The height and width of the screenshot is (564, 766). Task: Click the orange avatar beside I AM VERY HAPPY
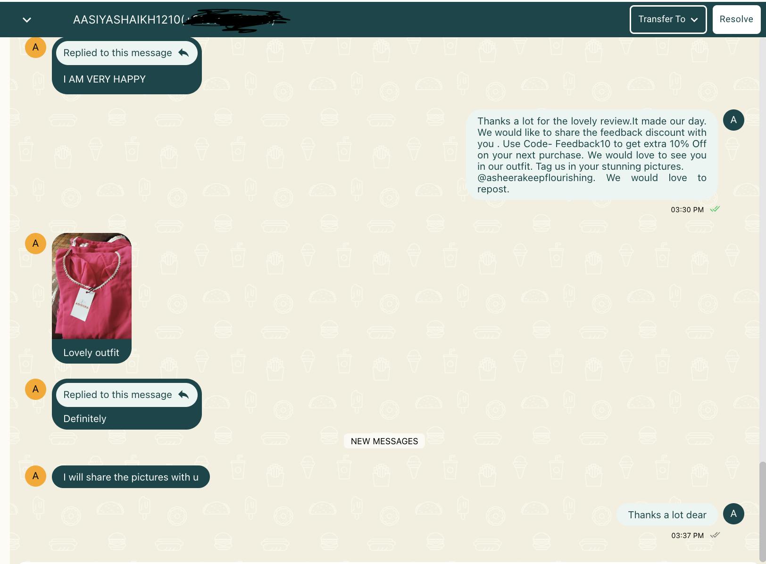(35, 48)
